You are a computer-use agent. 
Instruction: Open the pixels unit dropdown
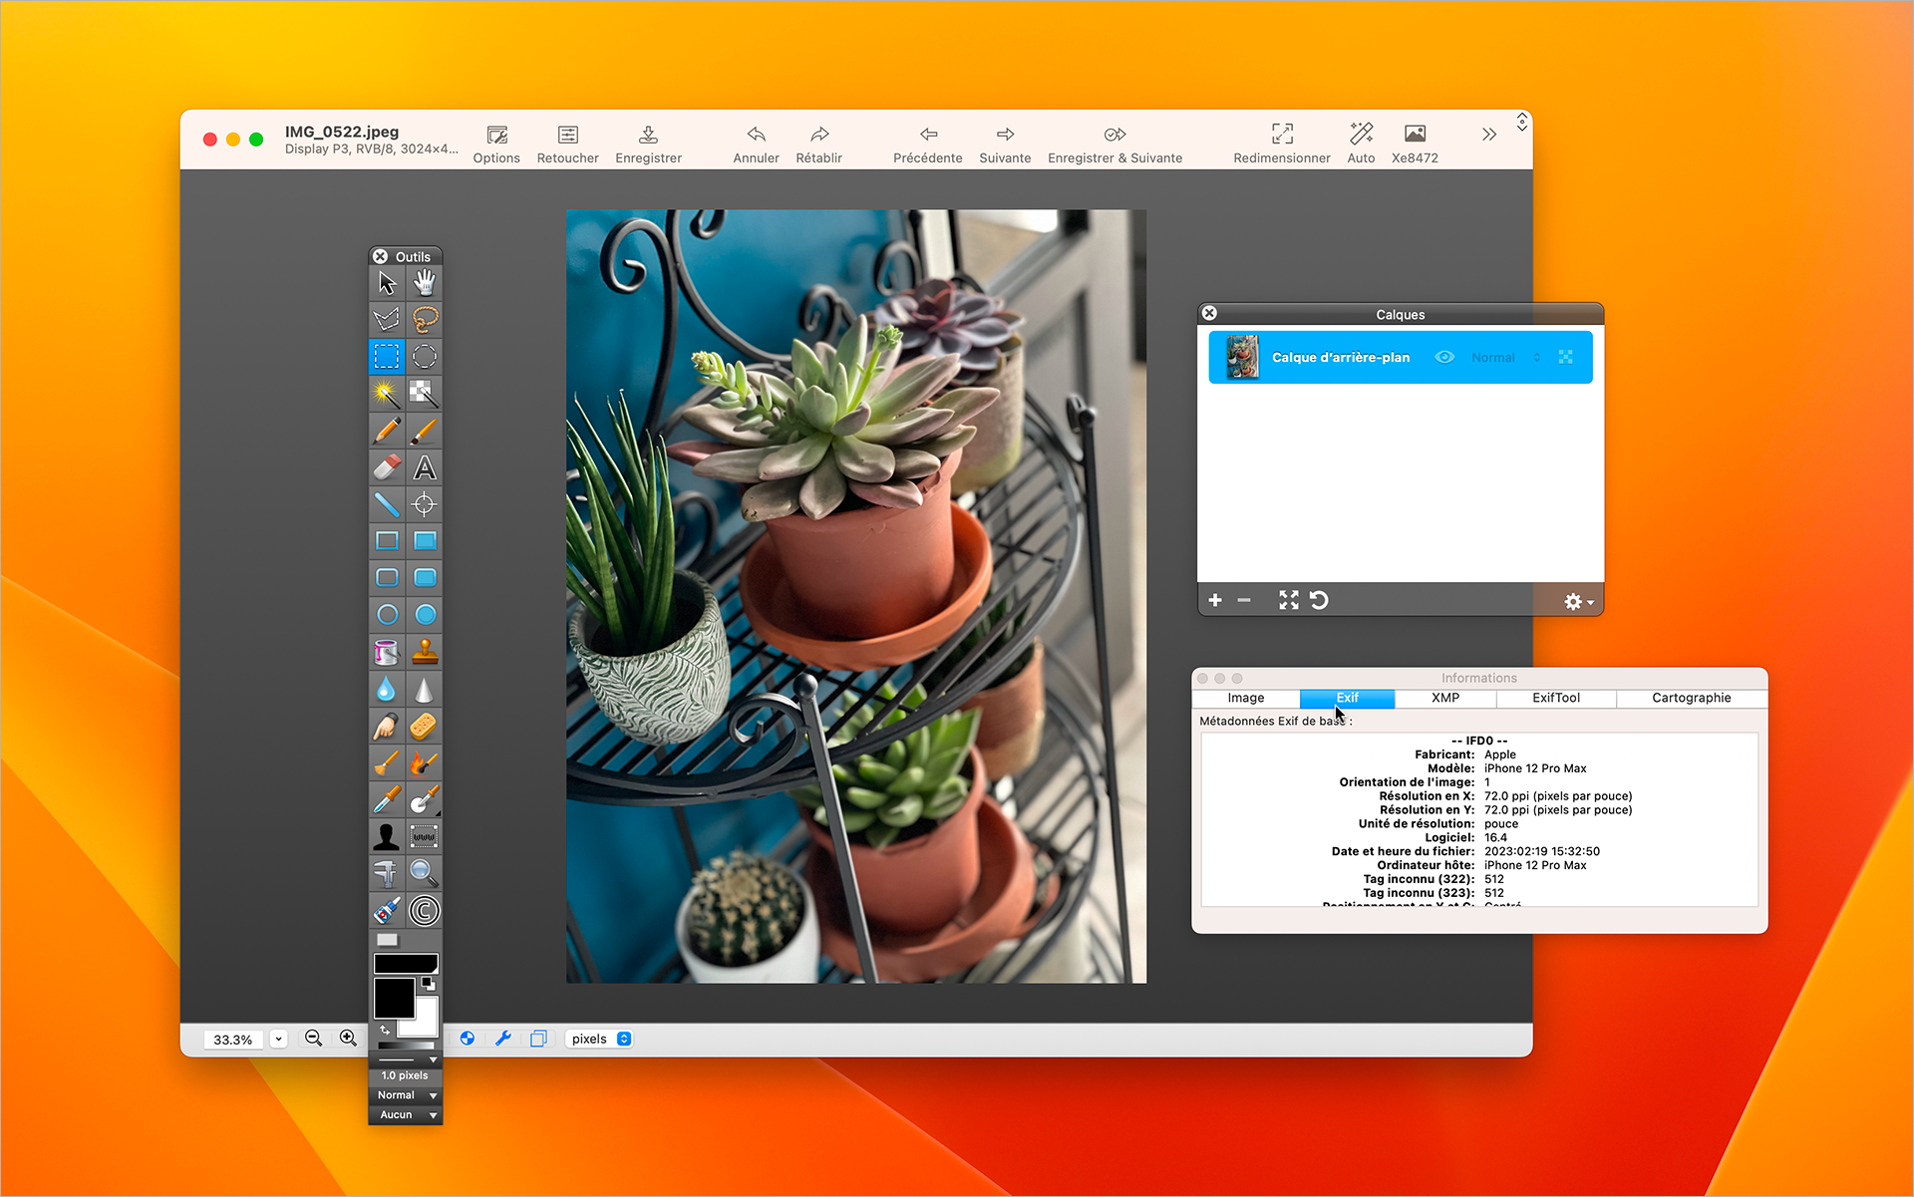point(601,1039)
